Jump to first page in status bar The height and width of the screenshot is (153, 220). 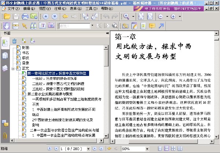tap(49, 149)
